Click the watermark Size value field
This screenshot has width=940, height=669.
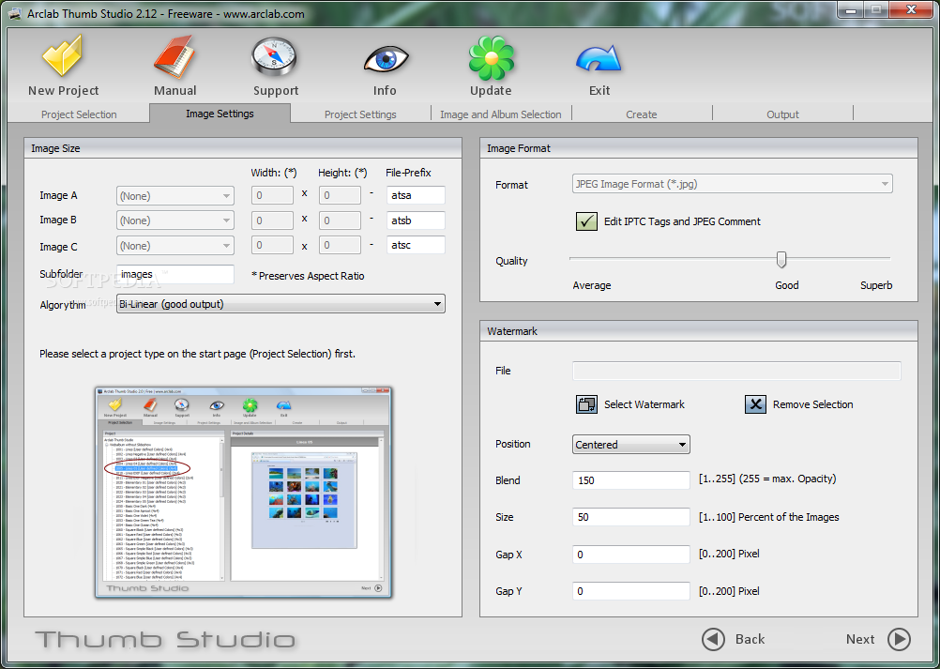(631, 517)
